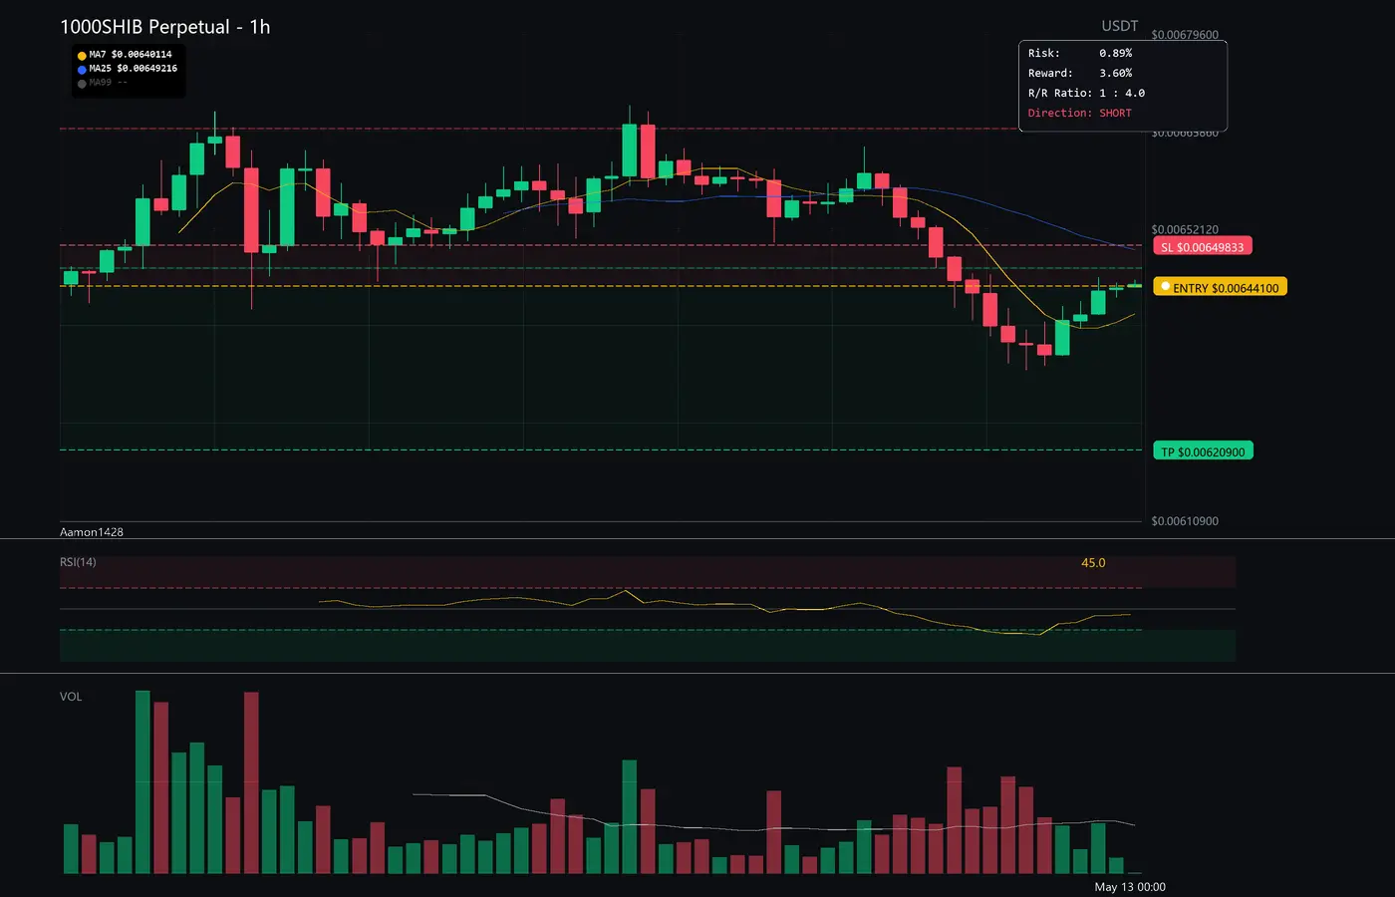This screenshot has width=1395, height=897.
Task: Click the "MA99 --" legend text
Action: coord(109,83)
